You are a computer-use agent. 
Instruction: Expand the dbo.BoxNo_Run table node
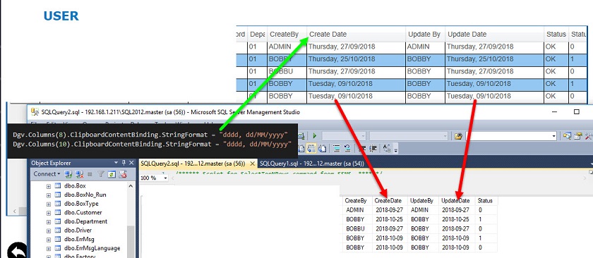tap(49, 195)
